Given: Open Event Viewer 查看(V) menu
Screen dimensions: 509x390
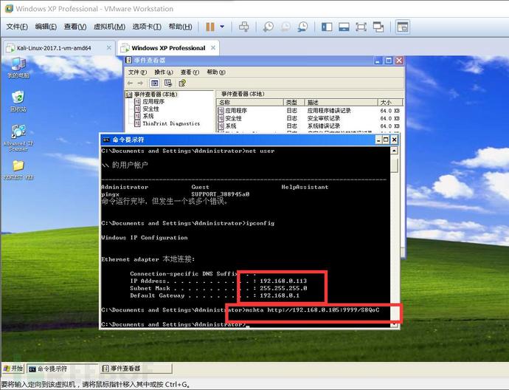Looking at the screenshot, I should (x=190, y=72).
